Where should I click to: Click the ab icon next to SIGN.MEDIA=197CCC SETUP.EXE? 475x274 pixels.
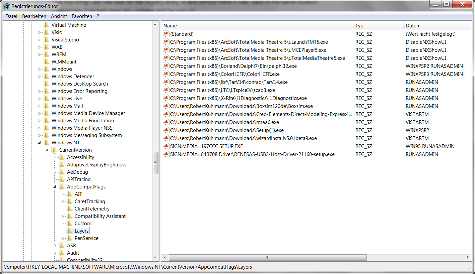[x=166, y=146]
